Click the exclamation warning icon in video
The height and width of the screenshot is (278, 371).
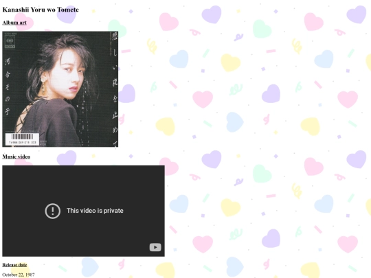[x=52, y=211]
